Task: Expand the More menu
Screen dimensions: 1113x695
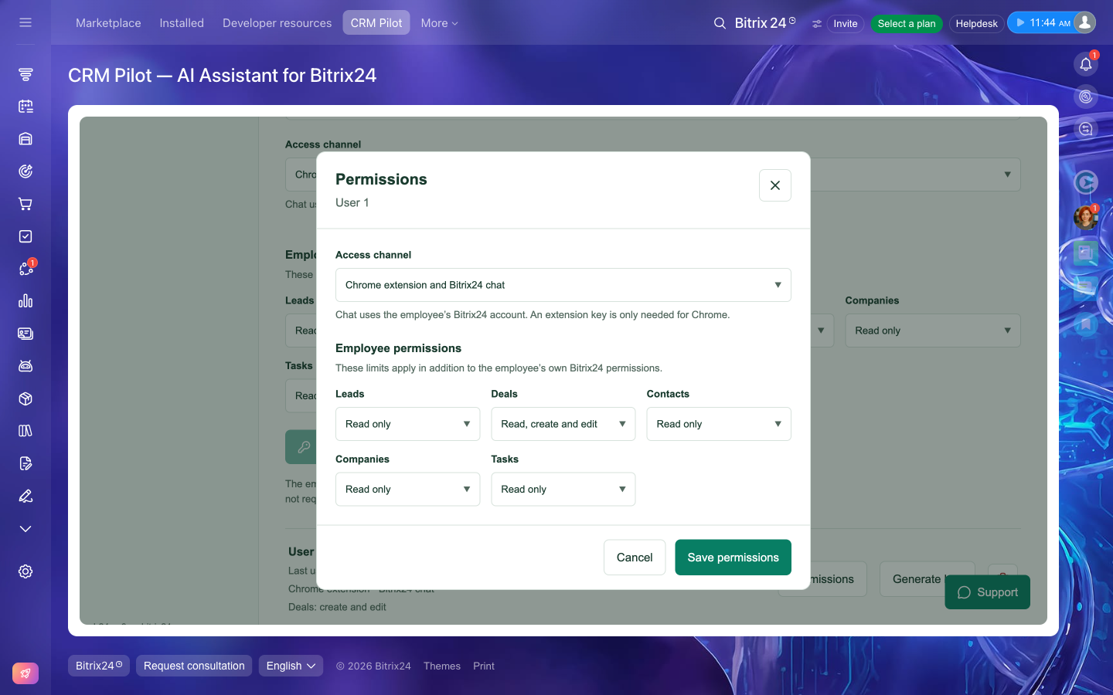Action: pos(439,23)
